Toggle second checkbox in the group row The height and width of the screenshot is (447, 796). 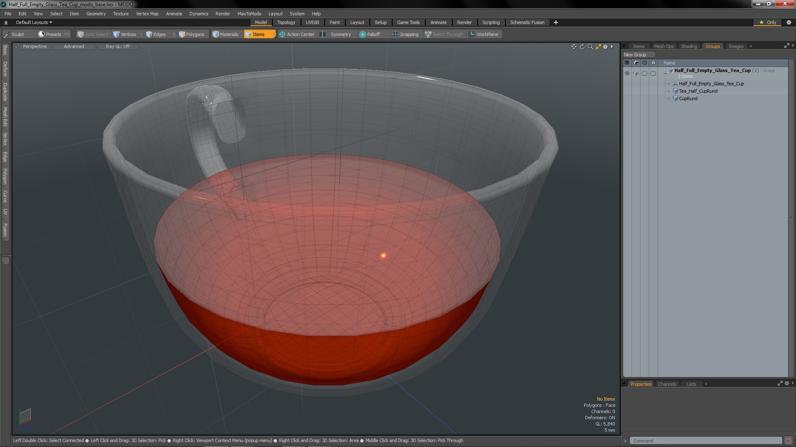(x=653, y=73)
